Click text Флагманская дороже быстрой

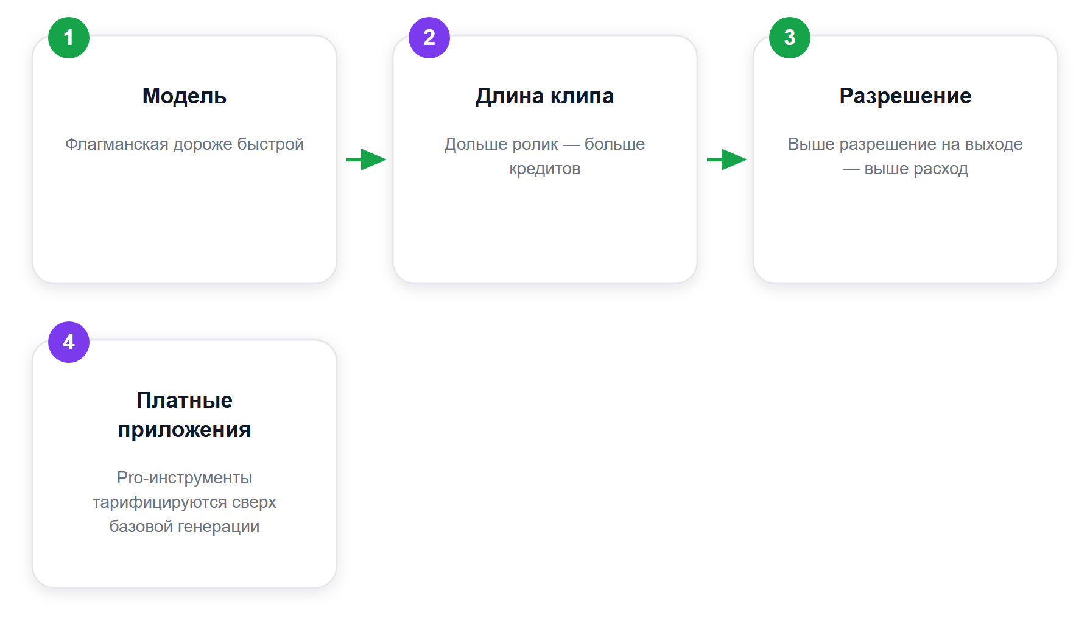coord(185,144)
